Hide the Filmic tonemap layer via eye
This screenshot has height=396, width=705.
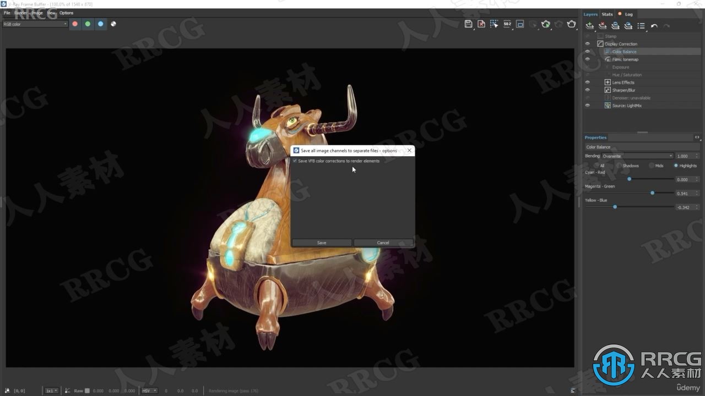tap(587, 59)
